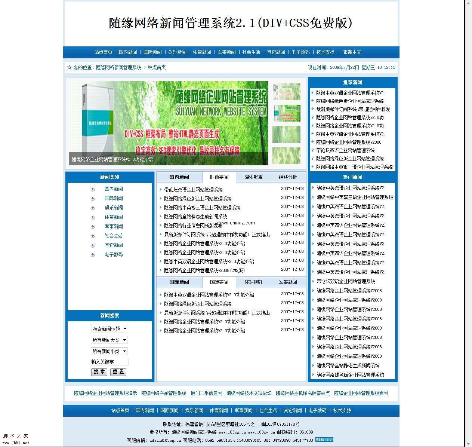This screenshot has width=472, height=447.
Task: Click 社会生活 in the 新闻类别 list
Action: [x=114, y=236]
